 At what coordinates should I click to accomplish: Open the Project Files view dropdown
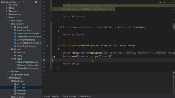[x=18, y=2]
